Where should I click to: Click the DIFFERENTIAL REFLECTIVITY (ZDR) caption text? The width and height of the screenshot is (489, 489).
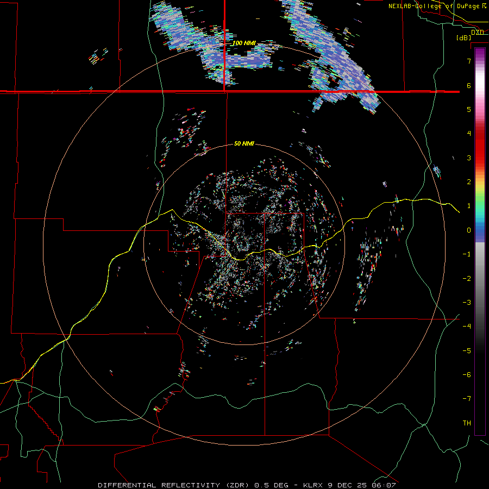coord(174,485)
